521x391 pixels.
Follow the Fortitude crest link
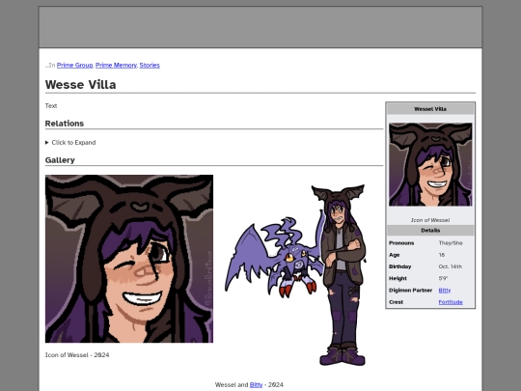tap(451, 302)
